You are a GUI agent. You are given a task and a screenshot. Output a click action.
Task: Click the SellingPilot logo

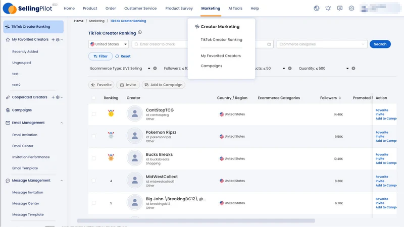pyautogui.click(x=28, y=8)
